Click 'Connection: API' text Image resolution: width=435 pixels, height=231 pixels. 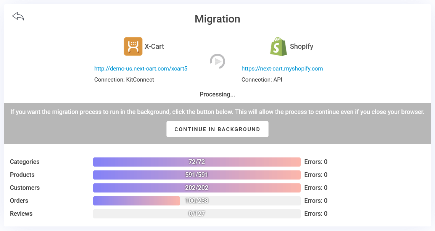(x=262, y=80)
